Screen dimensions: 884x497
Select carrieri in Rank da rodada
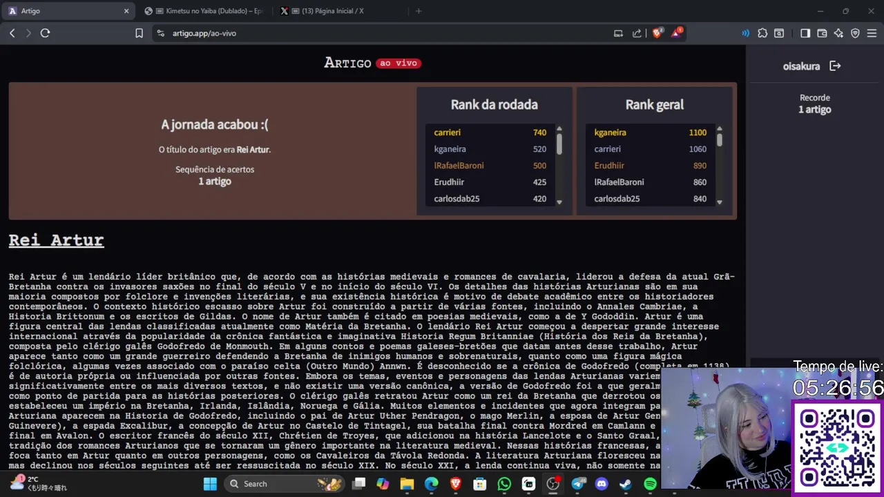coord(490,133)
